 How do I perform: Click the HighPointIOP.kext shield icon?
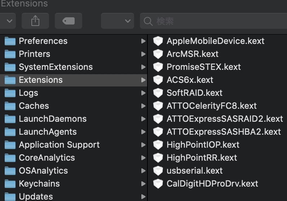point(158,145)
